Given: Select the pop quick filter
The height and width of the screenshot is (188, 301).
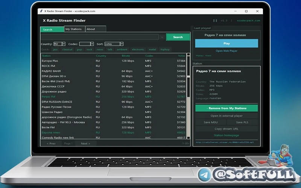Looking at the screenshot, I should coord(79,50).
